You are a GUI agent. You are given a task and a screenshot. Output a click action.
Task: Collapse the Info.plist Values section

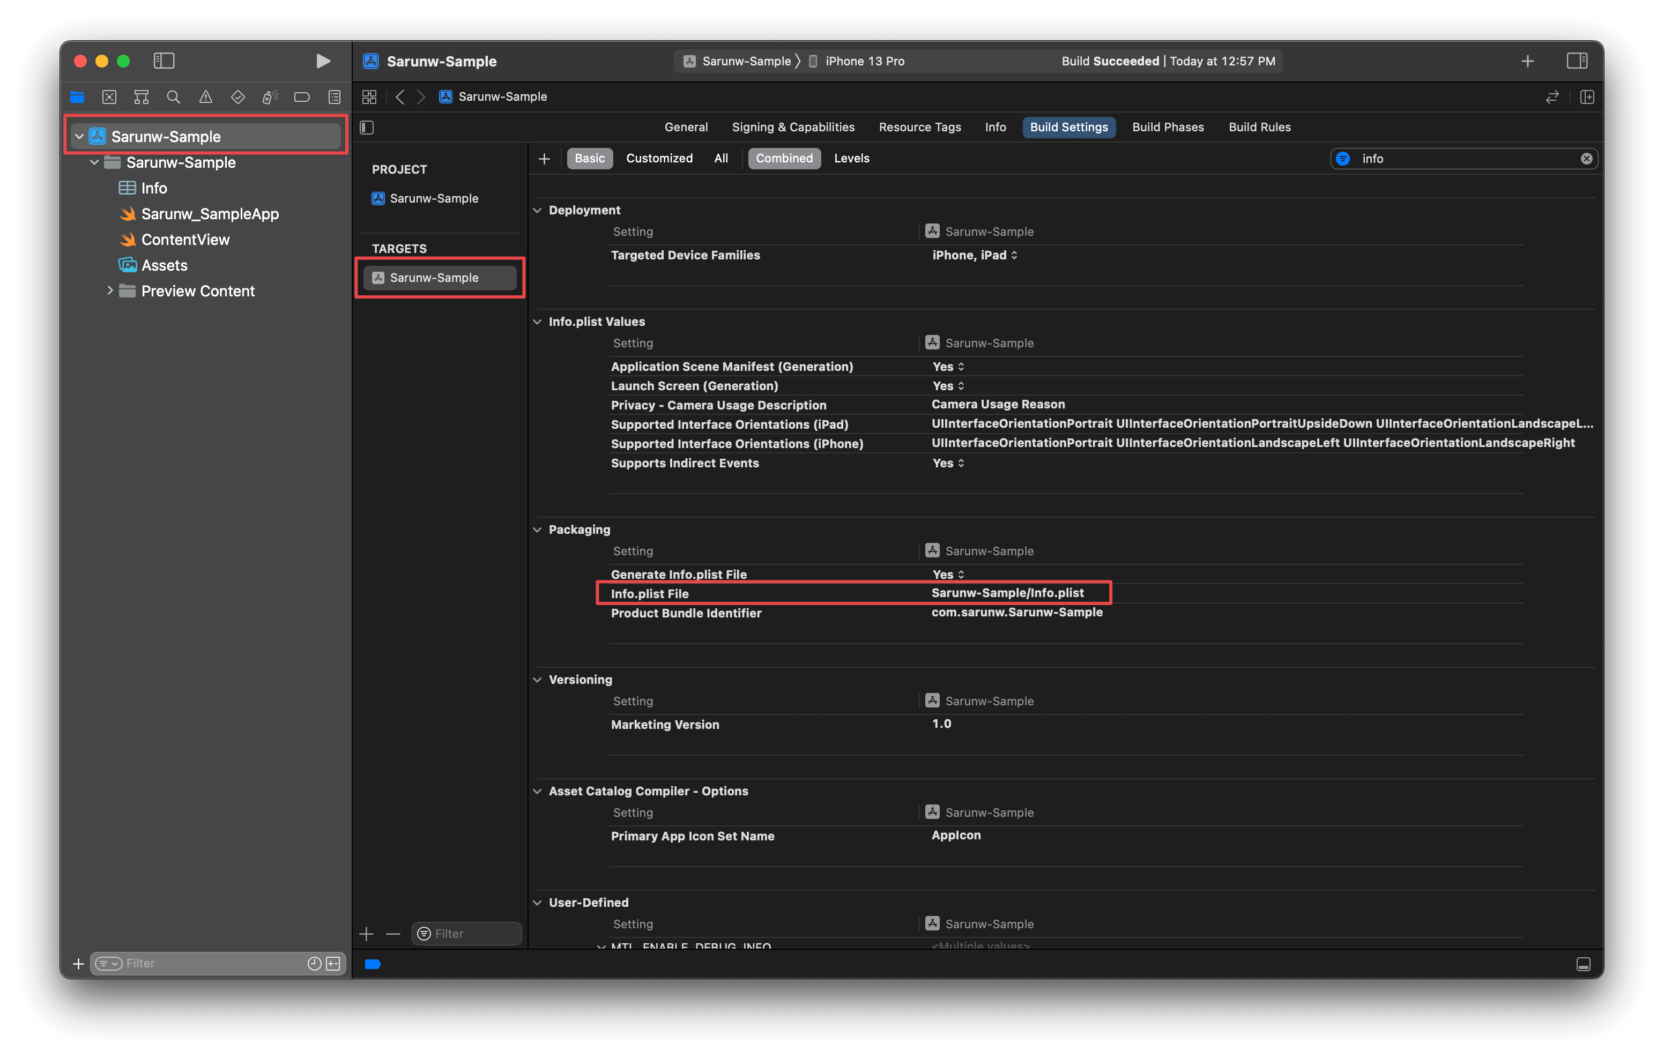[x=537, y=322]
